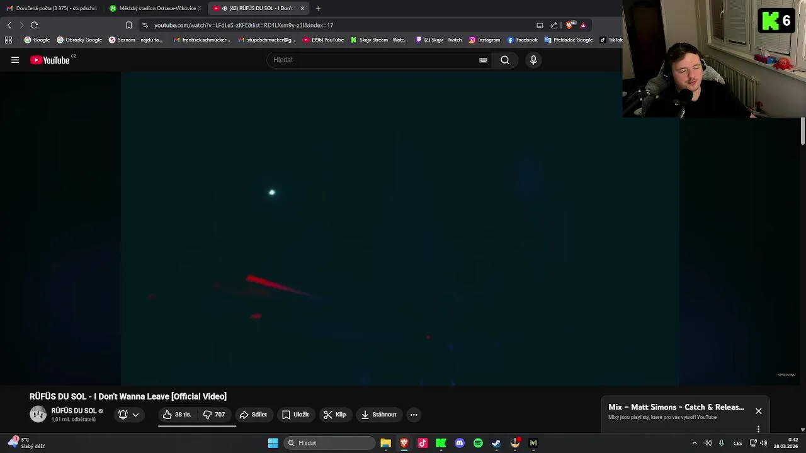Open the more actions three-dot menu

414,415
